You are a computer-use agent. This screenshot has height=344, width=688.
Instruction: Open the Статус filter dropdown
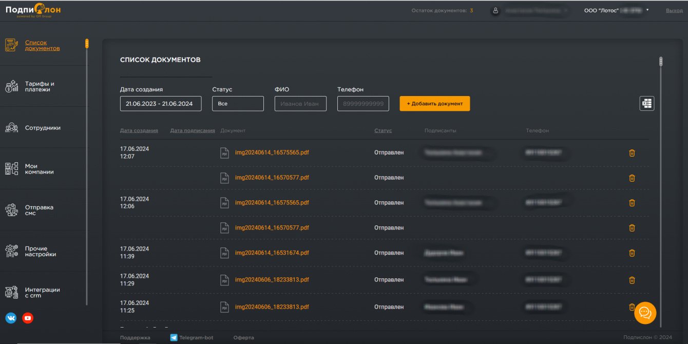[x=238, y=104]
